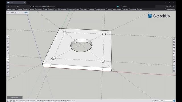Click the undo arrow beside Untitled
Screen dimensions: 182x102
tap(19, 12)
